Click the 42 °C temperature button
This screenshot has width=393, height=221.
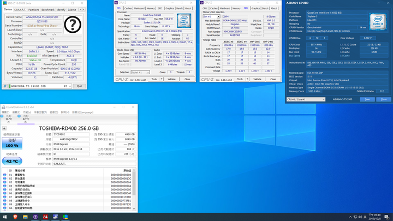[12, 161]
